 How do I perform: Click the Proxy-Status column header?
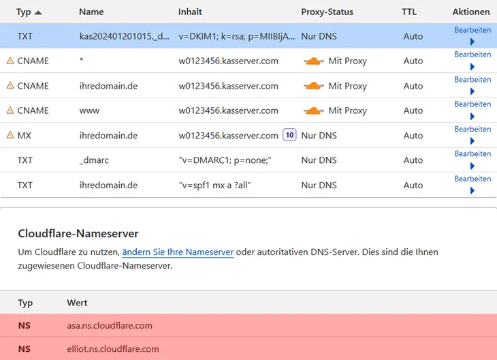pos(327,12)
